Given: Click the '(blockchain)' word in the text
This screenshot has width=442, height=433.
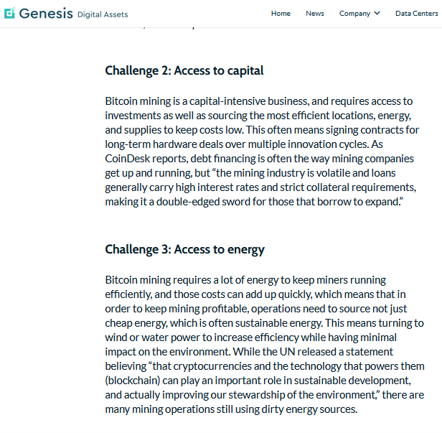Looking at the screenshot, I should [x=133, y=381].
